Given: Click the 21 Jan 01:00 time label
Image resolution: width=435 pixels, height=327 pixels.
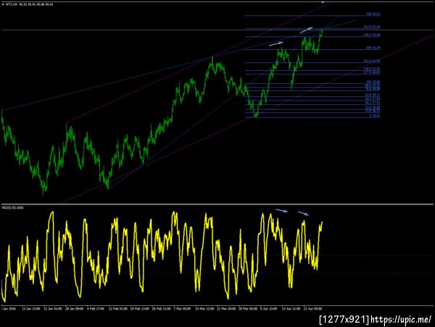Looking at the screenshot, I should tap(53, 308).
